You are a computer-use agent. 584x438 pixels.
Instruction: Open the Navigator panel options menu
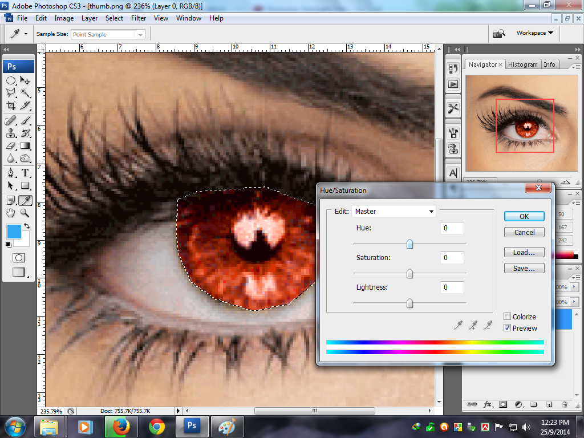[x=576, y=67]
